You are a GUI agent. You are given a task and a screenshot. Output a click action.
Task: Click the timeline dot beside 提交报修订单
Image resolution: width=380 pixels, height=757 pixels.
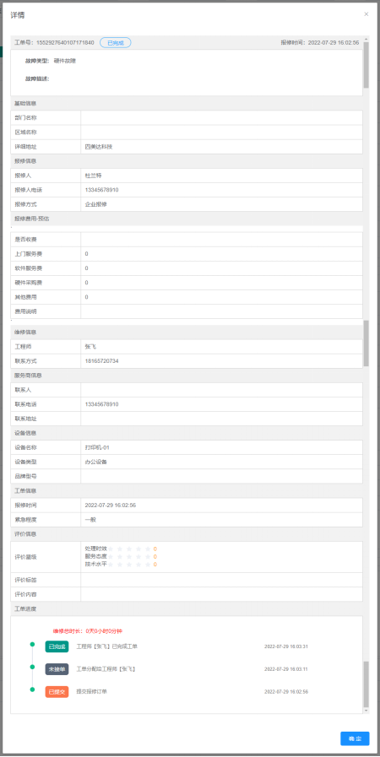click(32, 689)
